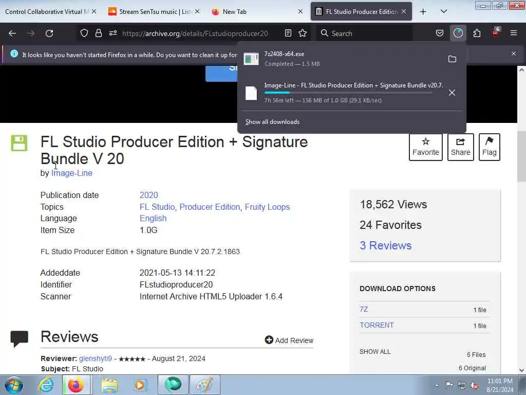Select FL Studio Producer Edition tab
The image size is (526, 395).
click(x=361, y=12)
